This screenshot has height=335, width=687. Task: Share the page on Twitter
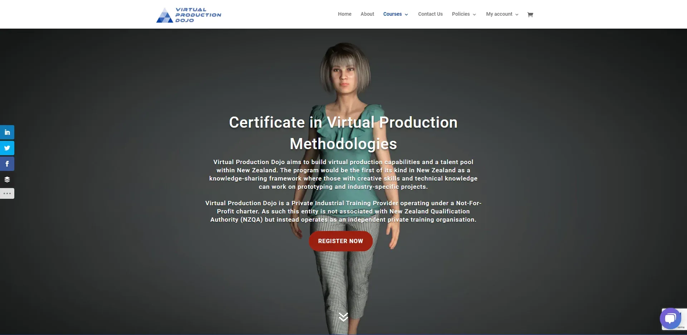7,148
